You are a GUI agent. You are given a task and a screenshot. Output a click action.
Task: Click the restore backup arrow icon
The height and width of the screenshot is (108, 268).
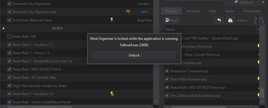click(x=219, y=20)
